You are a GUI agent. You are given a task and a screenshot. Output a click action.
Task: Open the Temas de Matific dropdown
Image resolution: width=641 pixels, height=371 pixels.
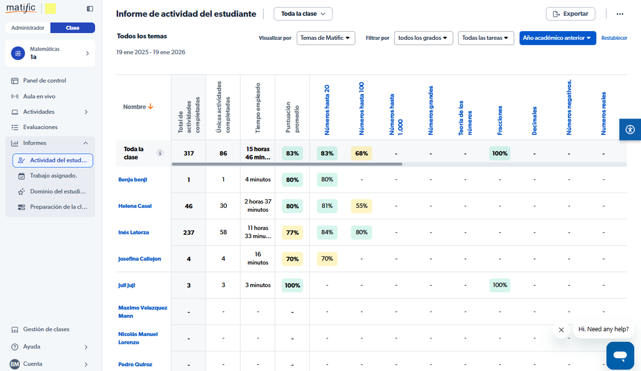point(326,38)
